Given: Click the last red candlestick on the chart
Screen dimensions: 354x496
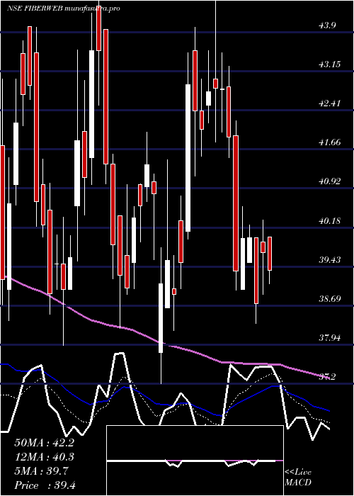Looking at the screenshot, I should [270, 254].
